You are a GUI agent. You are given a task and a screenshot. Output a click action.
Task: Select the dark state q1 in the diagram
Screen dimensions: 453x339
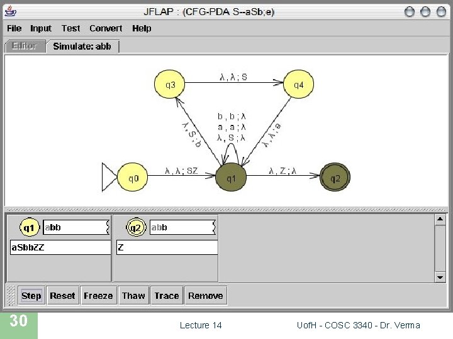coord(231,177)
